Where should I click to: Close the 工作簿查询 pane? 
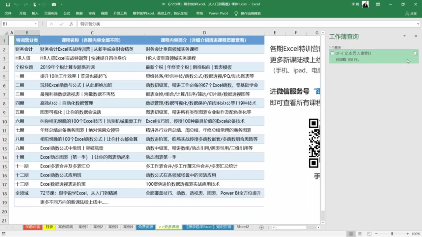(416, 36)
